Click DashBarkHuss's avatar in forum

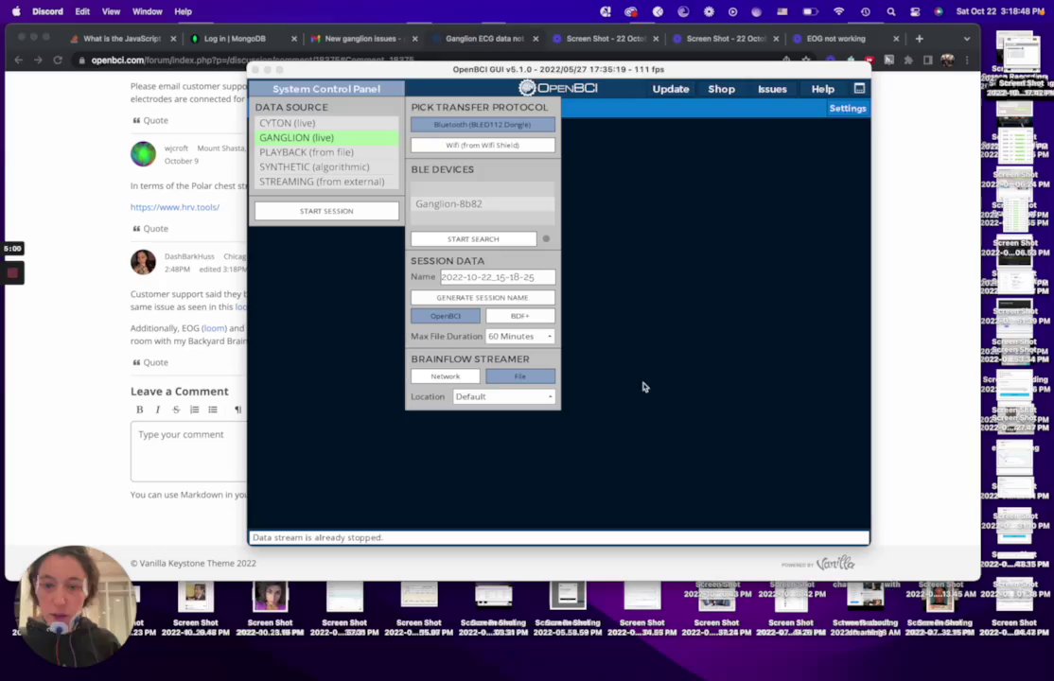[143, 262]
